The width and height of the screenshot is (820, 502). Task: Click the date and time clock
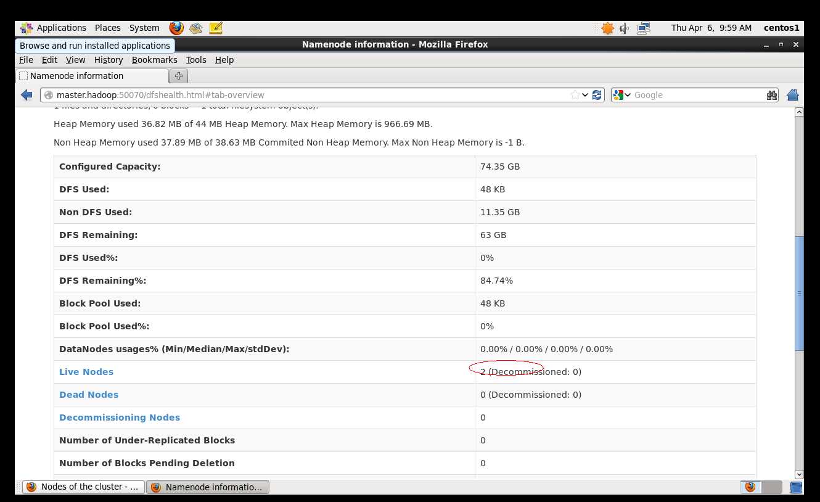[x=711, y=28]
